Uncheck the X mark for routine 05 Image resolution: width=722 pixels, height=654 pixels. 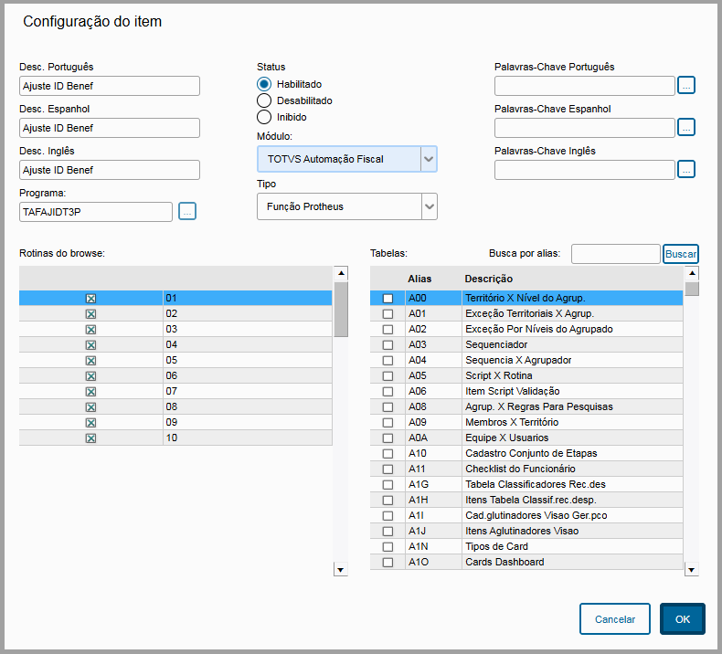(90, 361)
